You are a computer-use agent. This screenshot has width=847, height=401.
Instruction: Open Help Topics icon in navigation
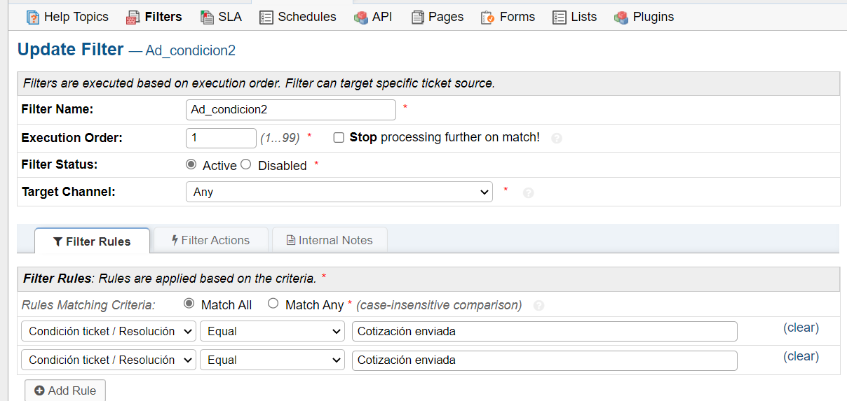click(x=33, y=17)
